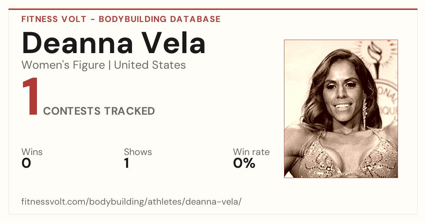Viewport: 426px width, 223px height.
Task: Click the large red number 1
Action: pos(30,97)
